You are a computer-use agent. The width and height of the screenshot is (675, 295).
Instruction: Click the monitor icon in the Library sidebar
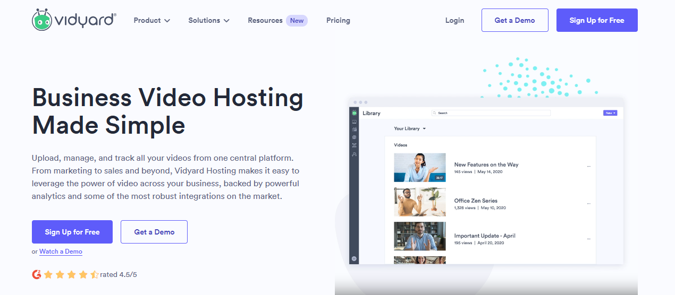(355, 122)
